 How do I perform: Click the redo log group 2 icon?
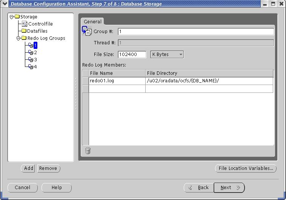pyautogui.click(x=31, y=53)
